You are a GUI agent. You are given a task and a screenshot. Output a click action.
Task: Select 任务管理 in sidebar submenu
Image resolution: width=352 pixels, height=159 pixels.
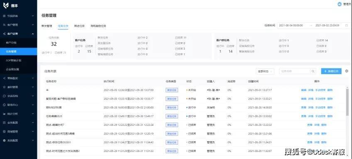tap(18, 51)
